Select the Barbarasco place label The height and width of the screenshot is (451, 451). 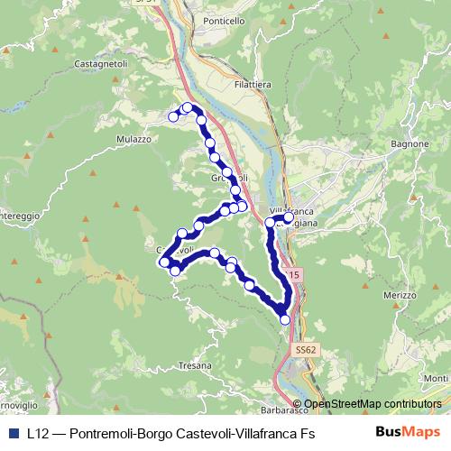tap(284, 410)
